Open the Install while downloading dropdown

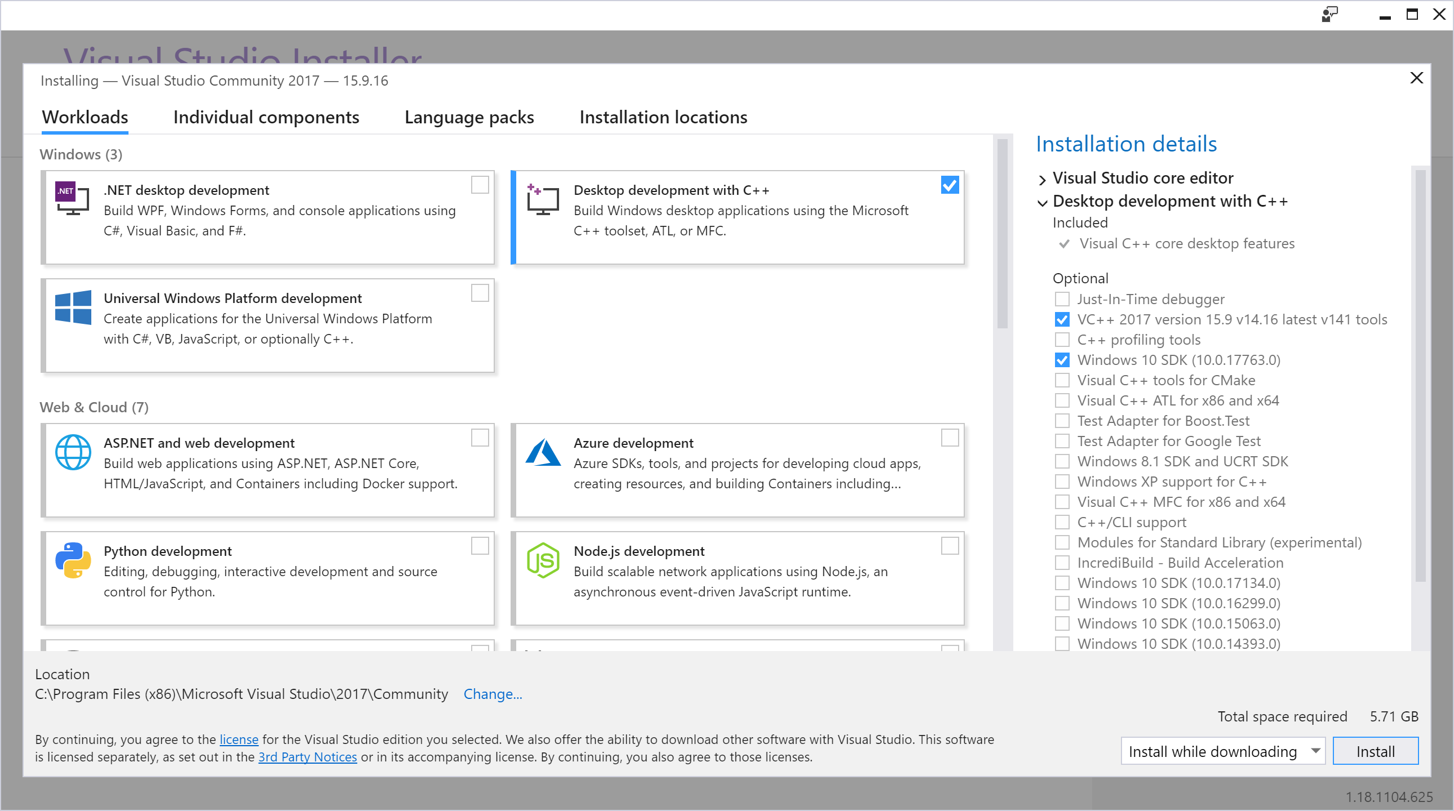coord(1222,751)
